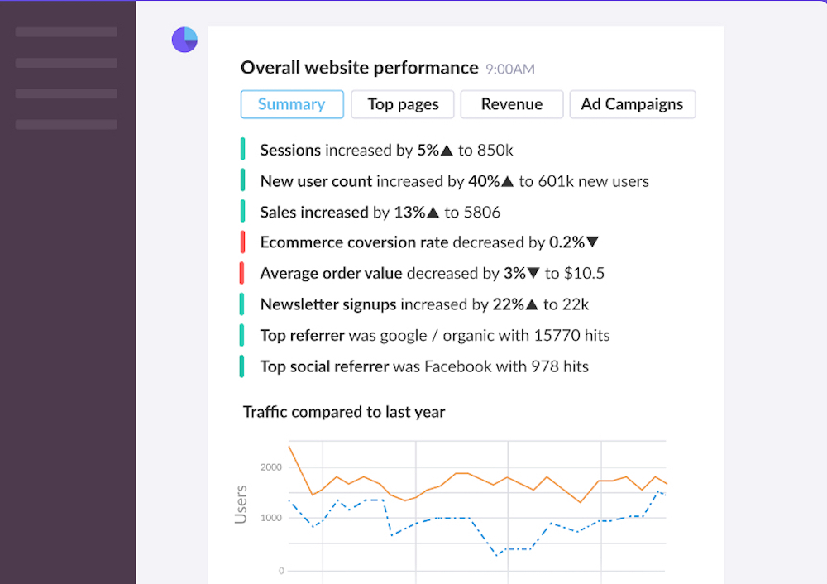The height and width of the screenshot is (584, 827).
Task: Click the second placeholder item in sidebar
Action: pos(66,63)
